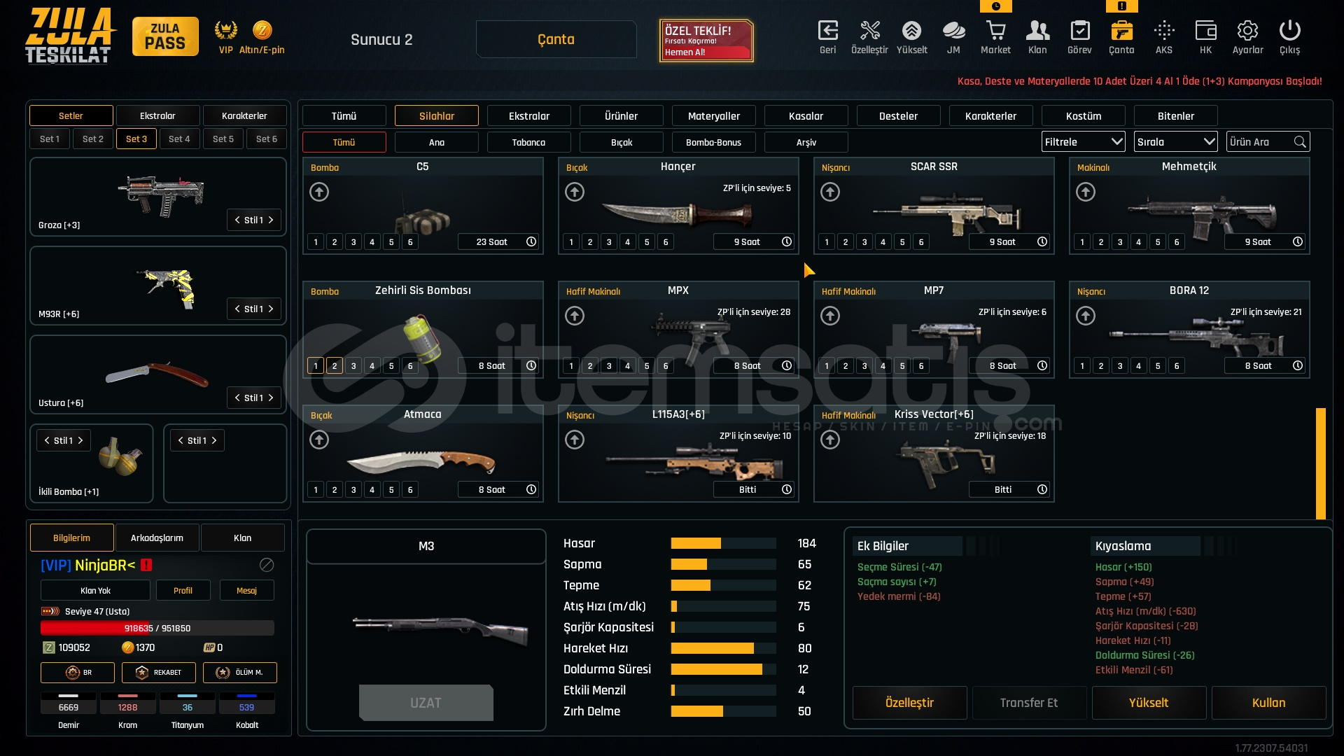This screenshot has height=756, width=1344.
Task: Click the Transfer Et button
Action: click(1029, 703)
